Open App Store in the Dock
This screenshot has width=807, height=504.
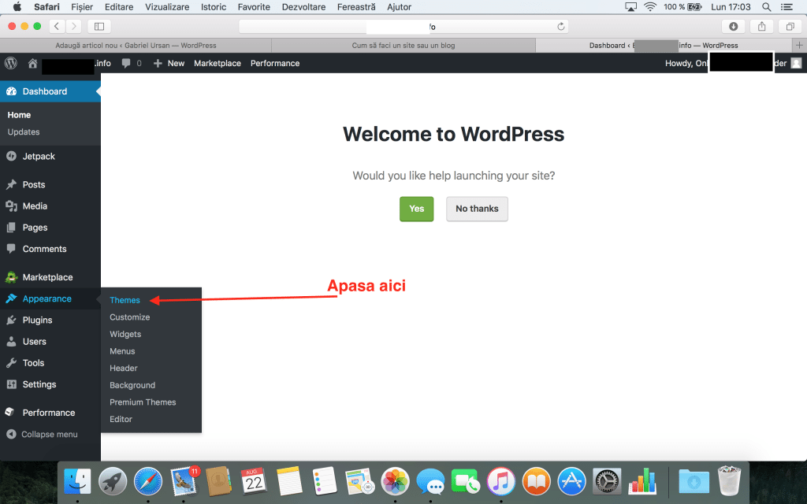point(572,482)
